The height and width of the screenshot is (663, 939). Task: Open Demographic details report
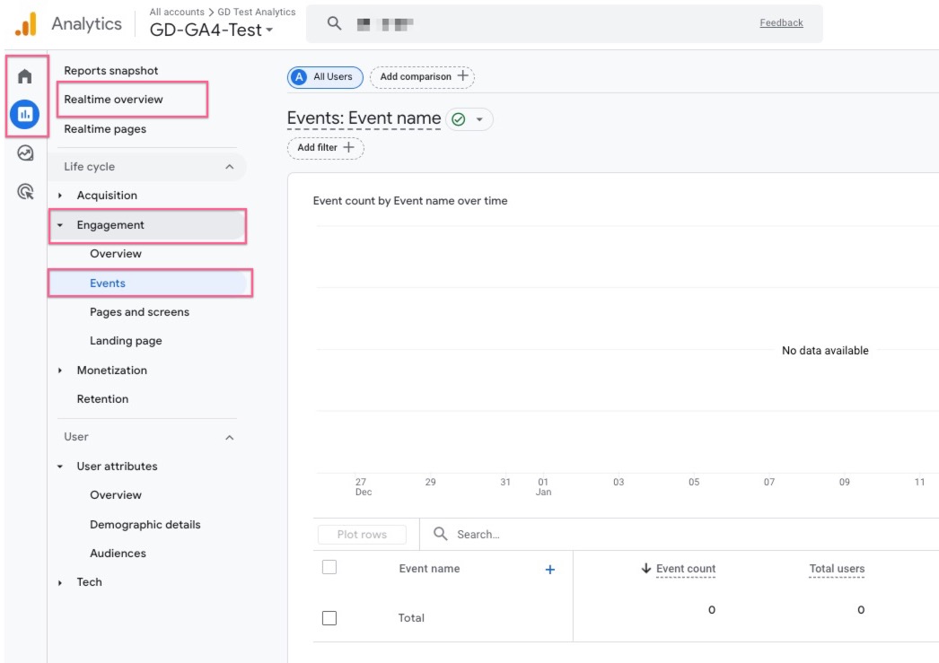(x=145, y=525)
